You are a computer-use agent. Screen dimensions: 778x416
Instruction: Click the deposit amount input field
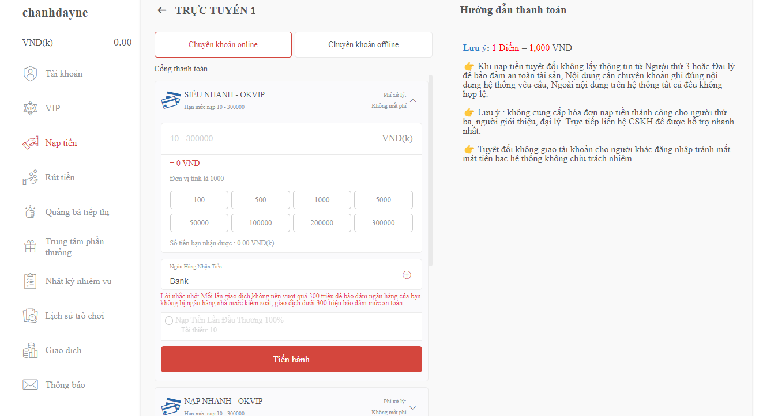pos(291,139)
